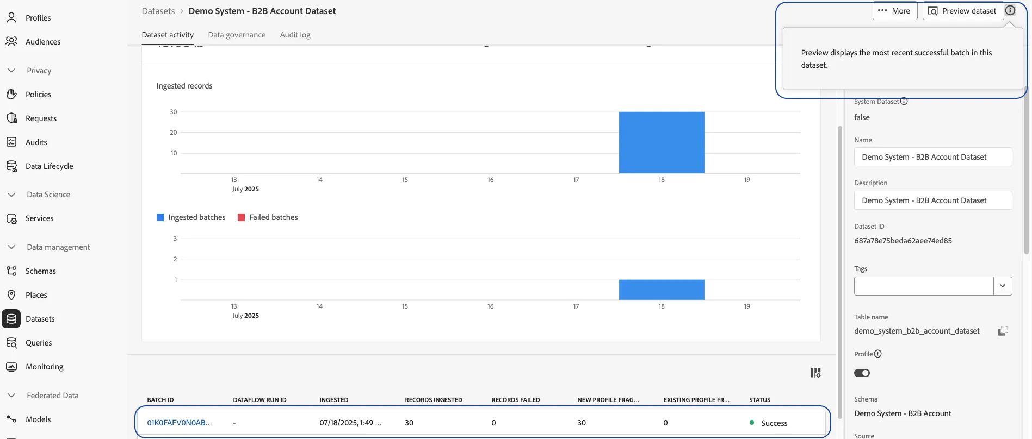Open Profiles from the sidebar icon
1032x439 pixels.
11,17
